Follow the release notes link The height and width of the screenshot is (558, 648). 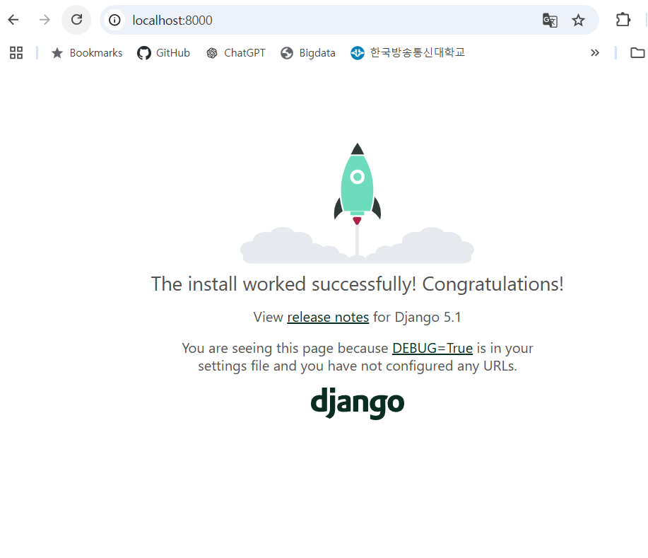click(328, 318)
